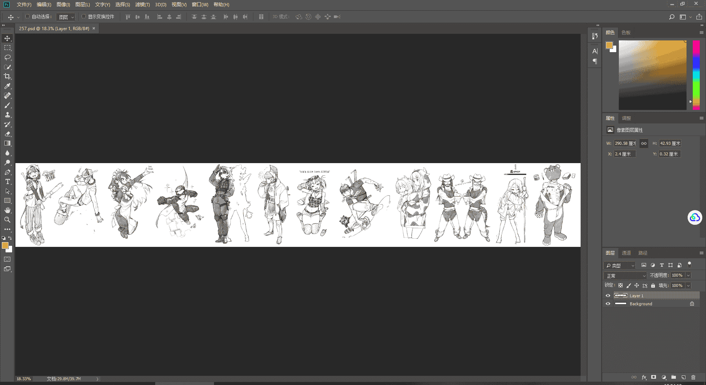This screenshot has height=385, width=706.
Task: Select the Lasso tool
Action: 7,57
